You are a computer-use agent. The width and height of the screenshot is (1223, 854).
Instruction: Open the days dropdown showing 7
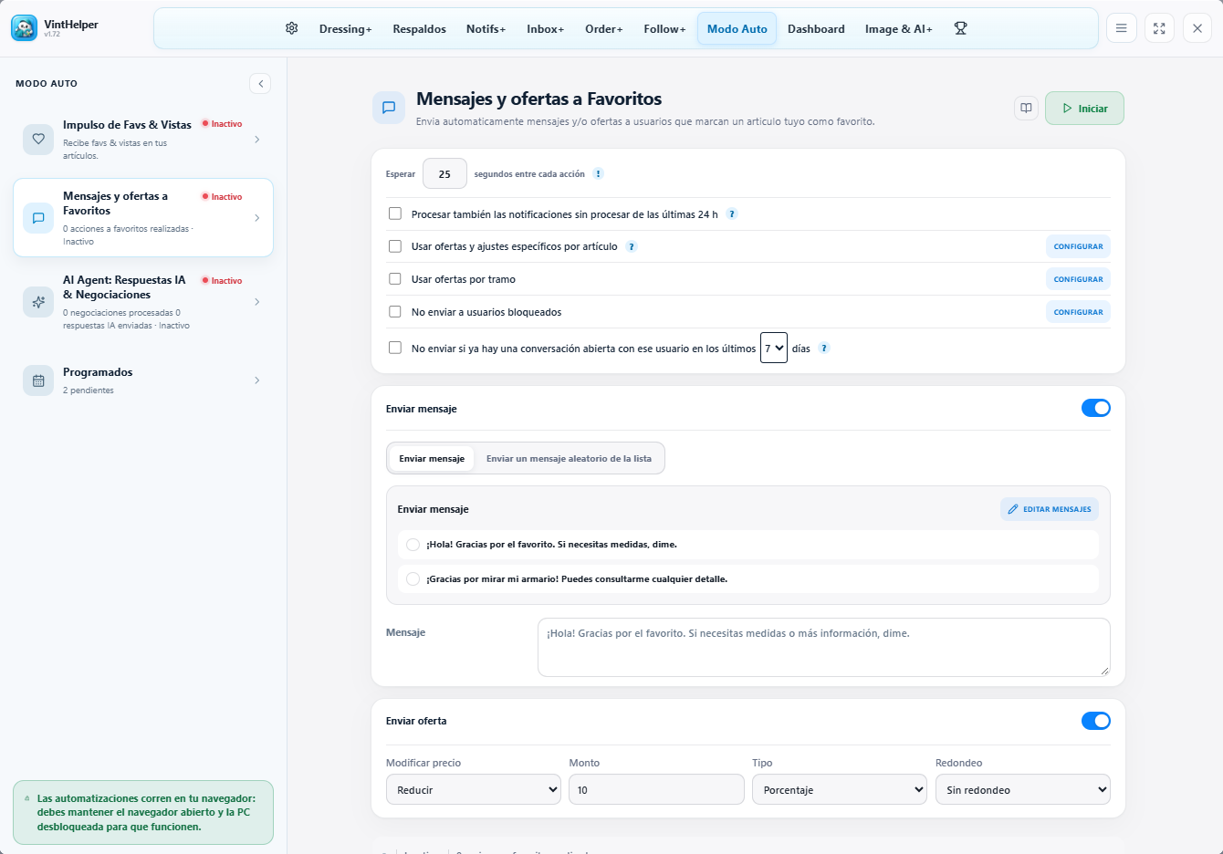point(774,348)
